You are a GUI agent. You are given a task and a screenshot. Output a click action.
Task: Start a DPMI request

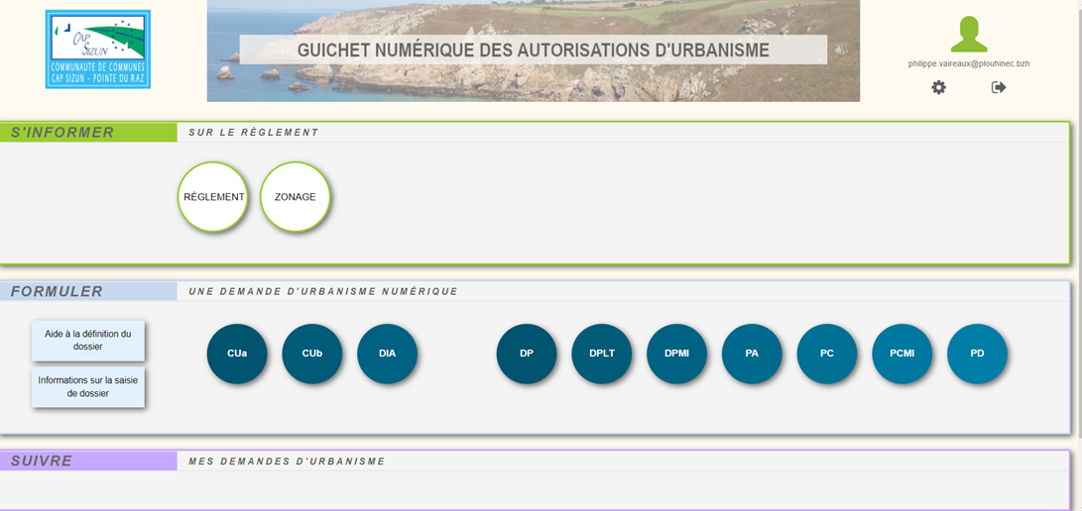point(677,354)
